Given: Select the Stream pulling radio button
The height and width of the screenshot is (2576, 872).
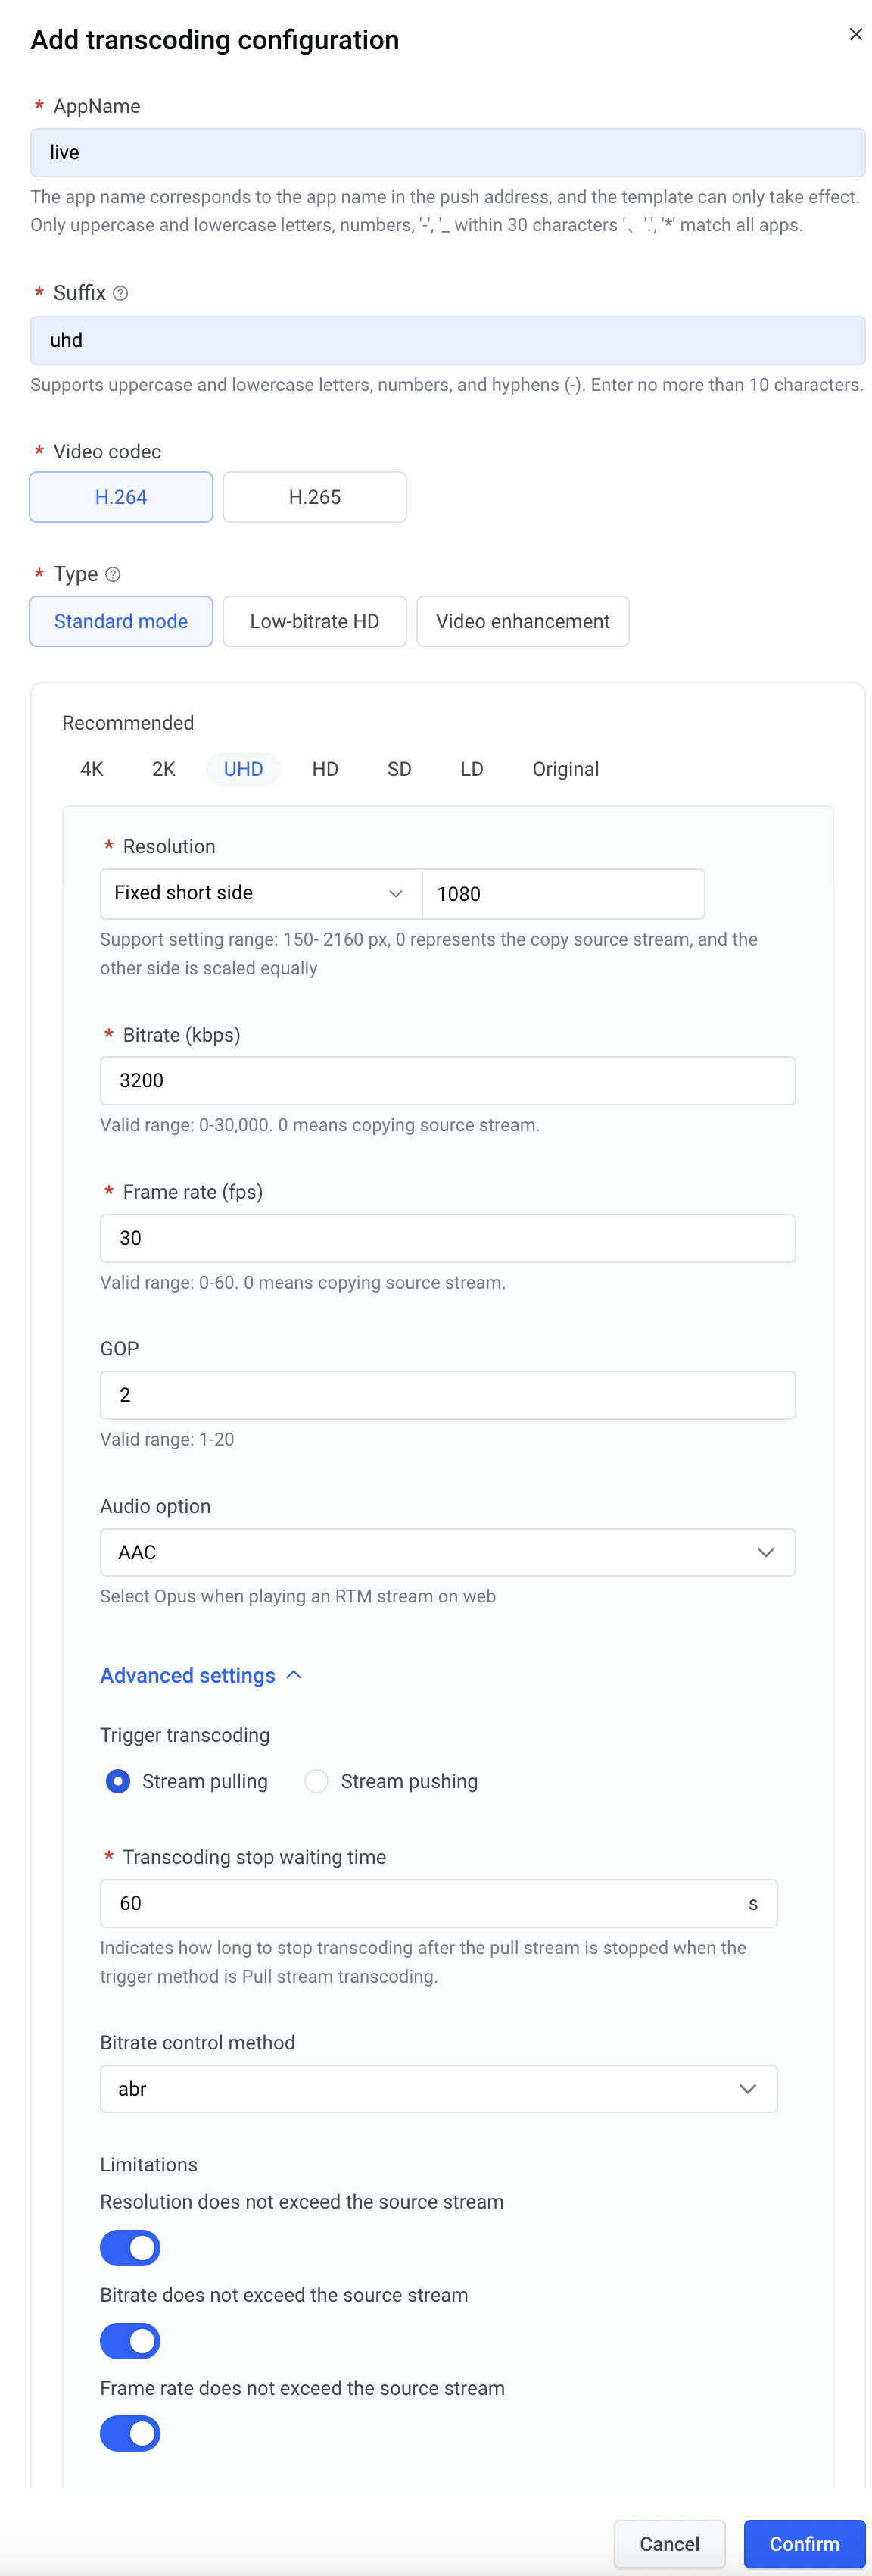Looking at the screenshot, I should (118, 1781).
